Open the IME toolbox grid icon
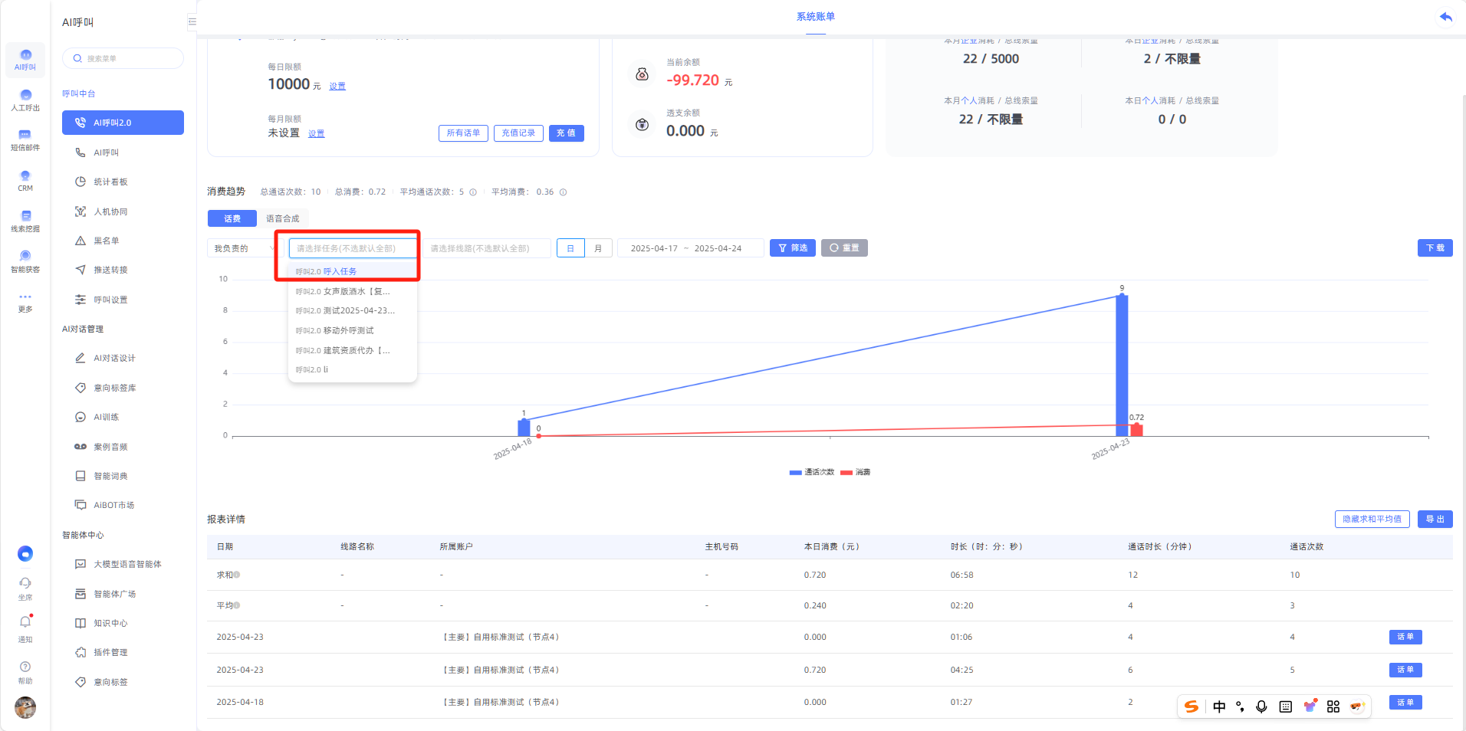The image size is (1466, 731). 1333,706
